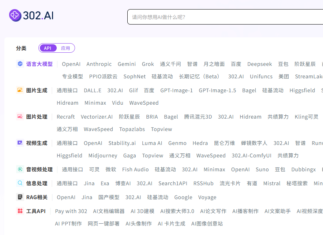This screenshot has height=235, width=323.
Task: Choose the 视频生成 category icon
Action: pos(20,143)
